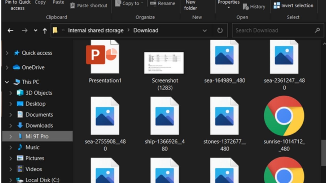The width and height of the screenshot is (326, 183).
Task: Click the Paste ribbon button
Action: pos(58,2)
